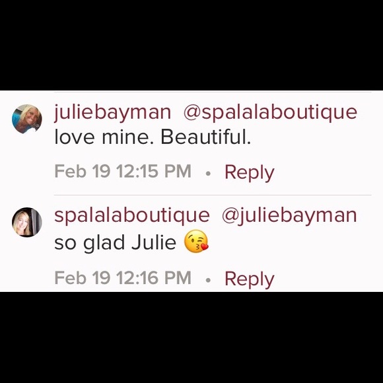Select the "so glad Julie" comment text
The width and height of the screenshot is (383, 383).
point(115,242)
